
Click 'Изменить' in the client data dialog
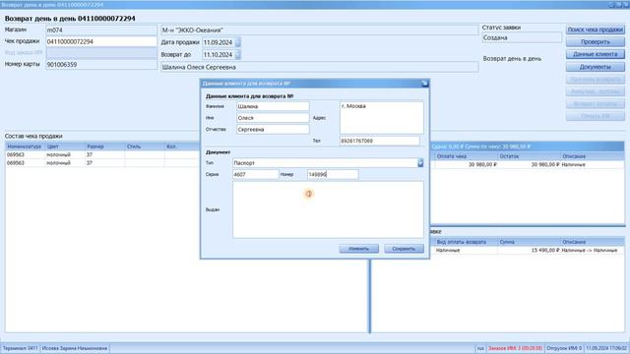[358, 249]
